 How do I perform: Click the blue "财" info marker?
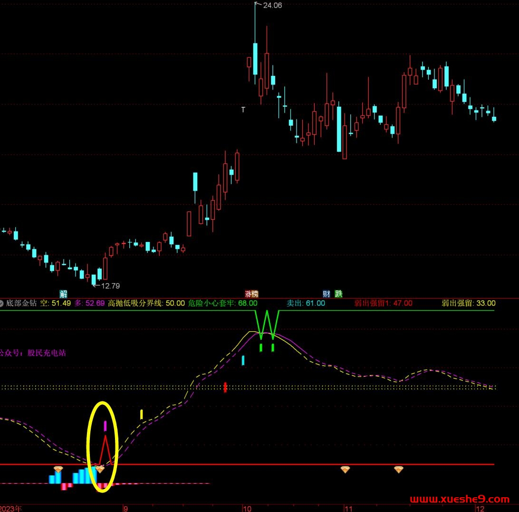(327, 294)
